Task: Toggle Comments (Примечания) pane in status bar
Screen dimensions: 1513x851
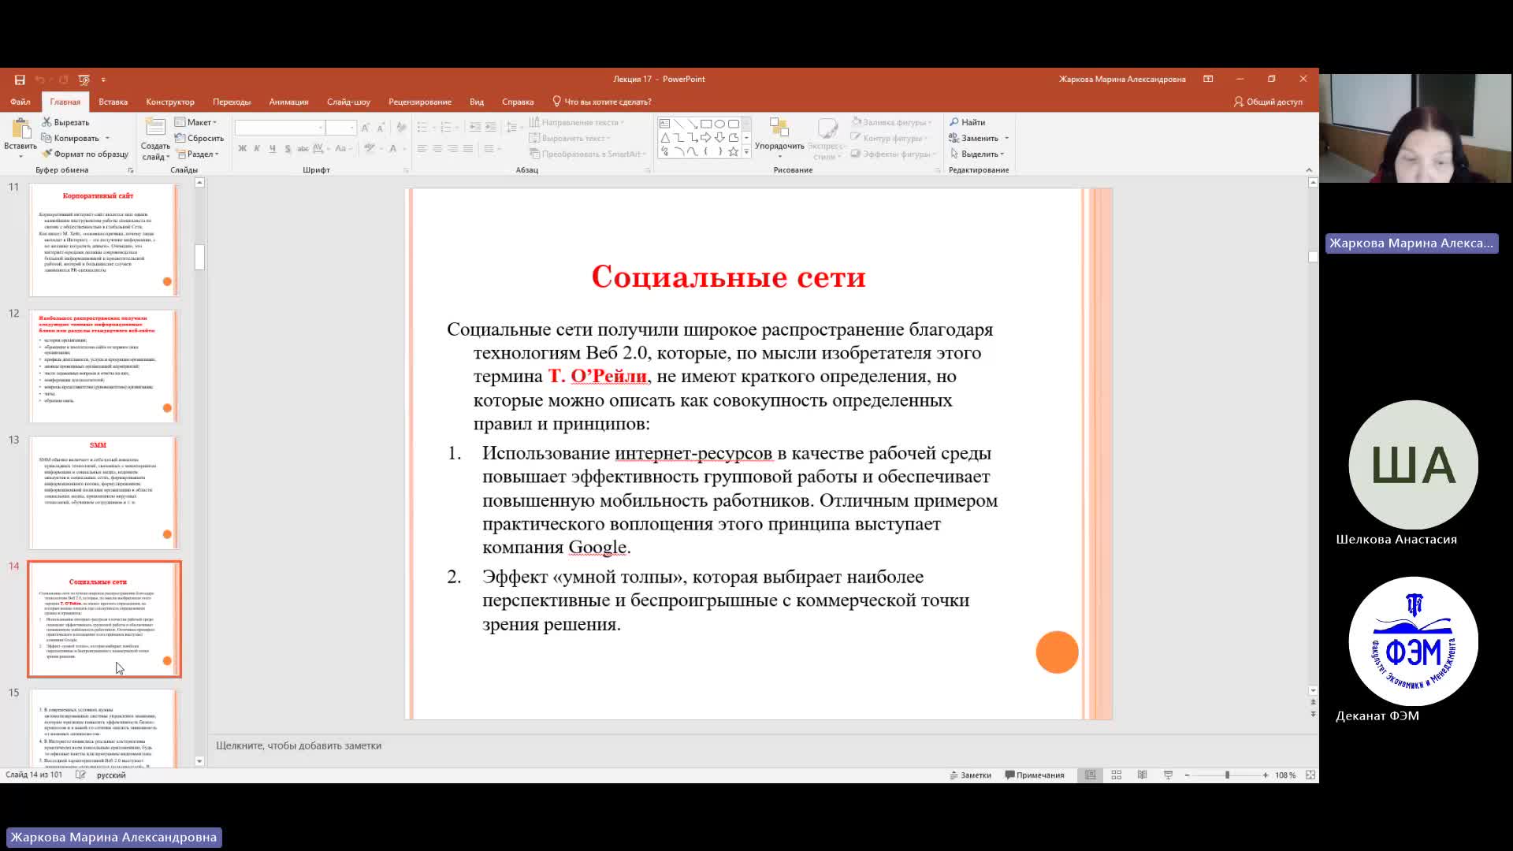Action: coord(1035,775)
